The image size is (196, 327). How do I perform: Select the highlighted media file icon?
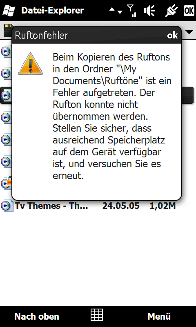click(x=6, y=95)
